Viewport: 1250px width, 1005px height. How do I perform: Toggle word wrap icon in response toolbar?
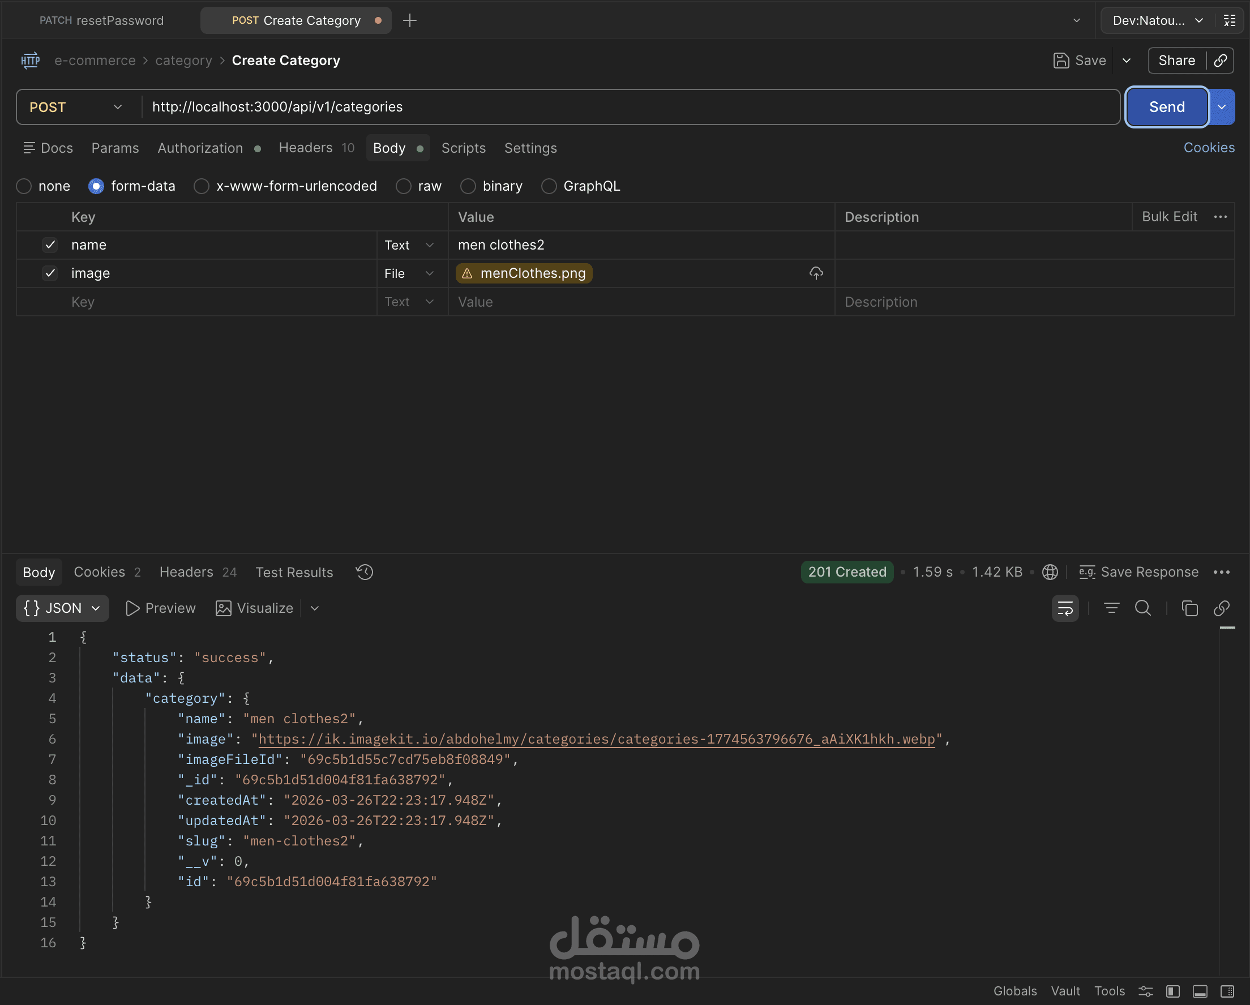click(1064, 608)
